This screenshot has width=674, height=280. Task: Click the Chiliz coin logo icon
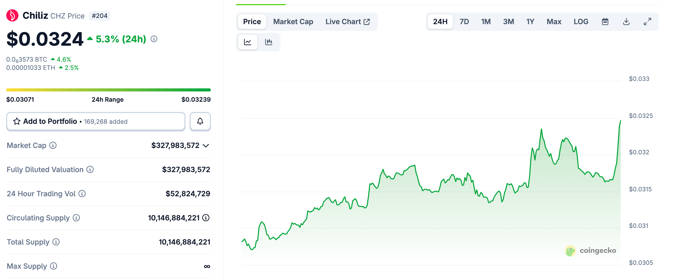[x=12, y=15]
